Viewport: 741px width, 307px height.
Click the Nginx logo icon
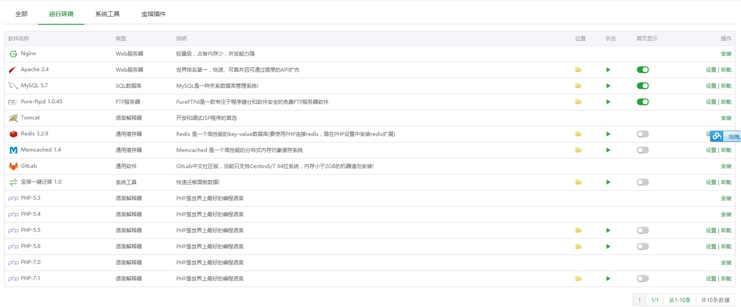point(13,54)
